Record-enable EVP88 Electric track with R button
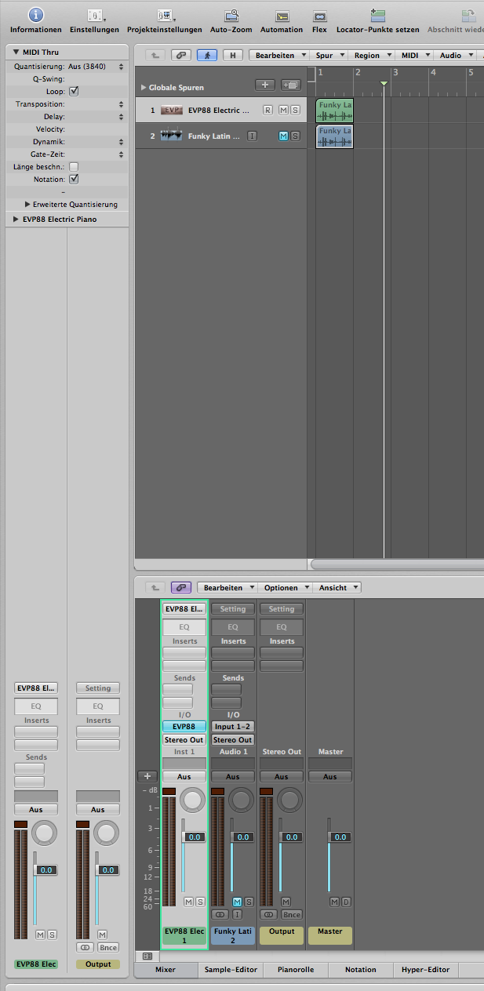This screenshot has height=991, width=484. tap(267, 111)
